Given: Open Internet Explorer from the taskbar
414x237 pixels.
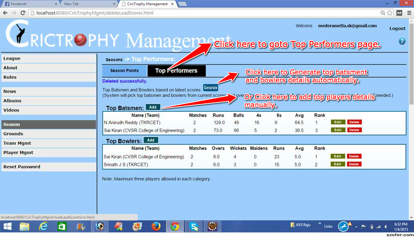Looking at the screenshot, I should 43,226.
